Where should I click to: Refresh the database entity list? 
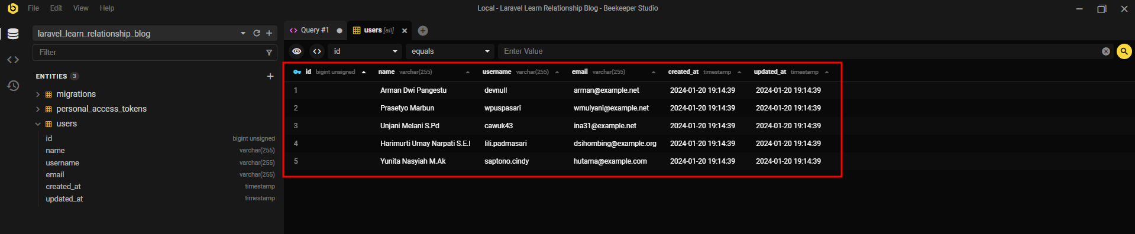pyautogui.click(x=257, y=33)
